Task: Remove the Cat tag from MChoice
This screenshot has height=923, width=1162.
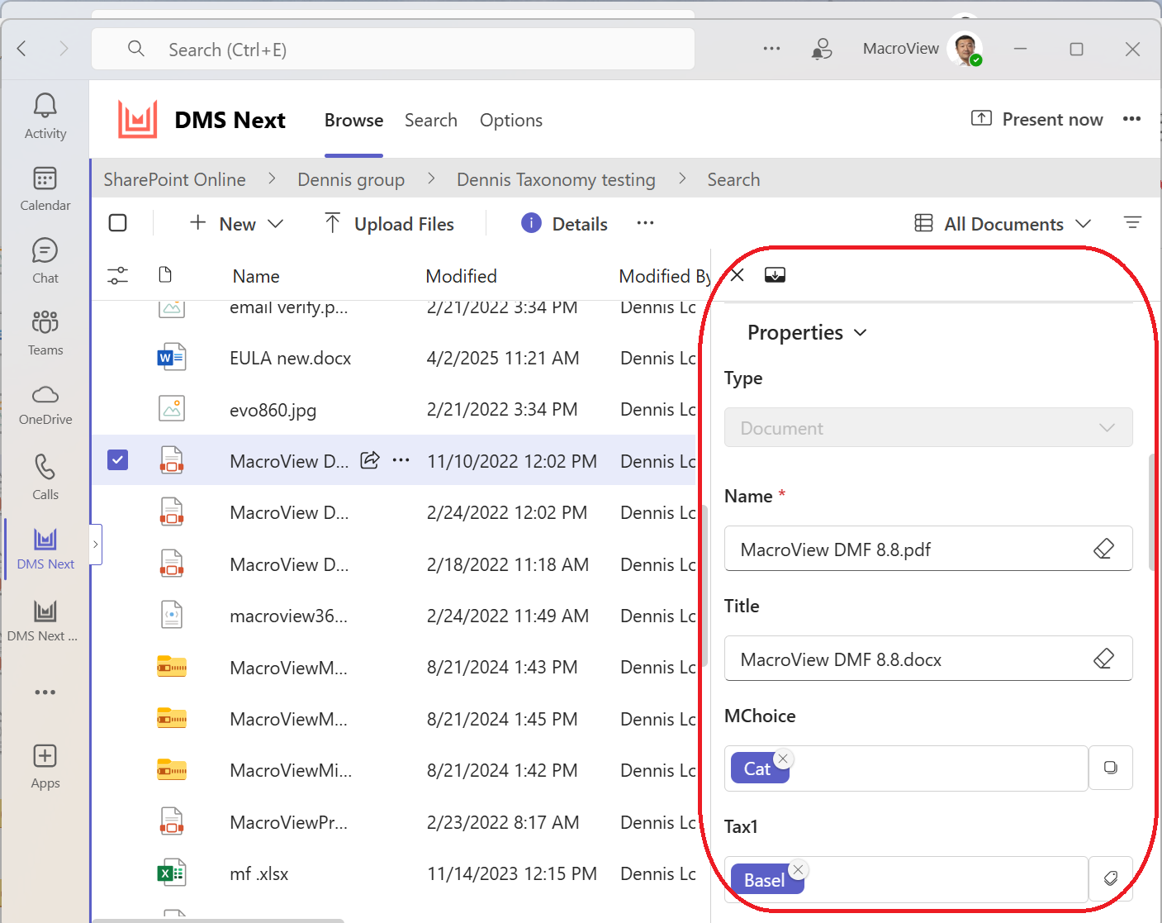Action: coord(783,759)
